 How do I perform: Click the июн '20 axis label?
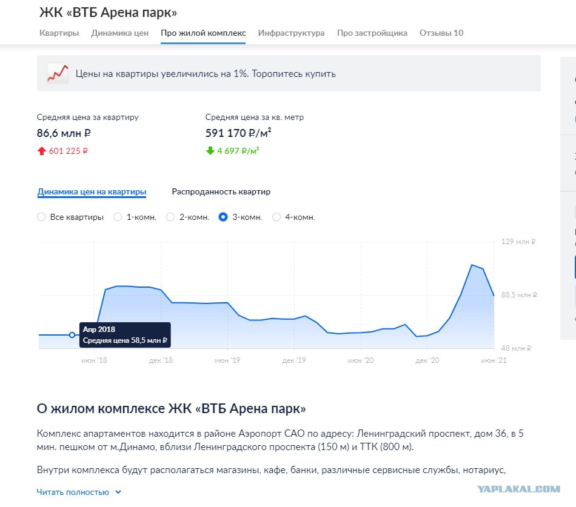point(361,360)
